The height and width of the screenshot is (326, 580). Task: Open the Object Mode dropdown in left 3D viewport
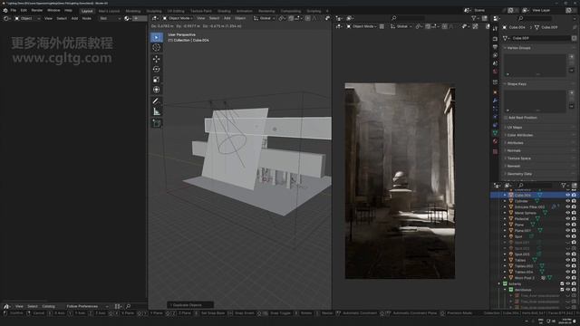tap(178, 18)
